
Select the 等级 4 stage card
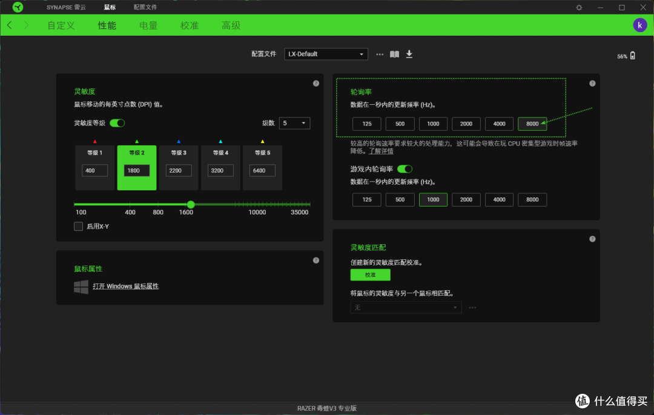coord(220,168)
